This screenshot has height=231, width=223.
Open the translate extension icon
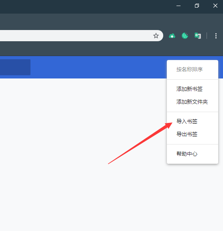point(198,36)
